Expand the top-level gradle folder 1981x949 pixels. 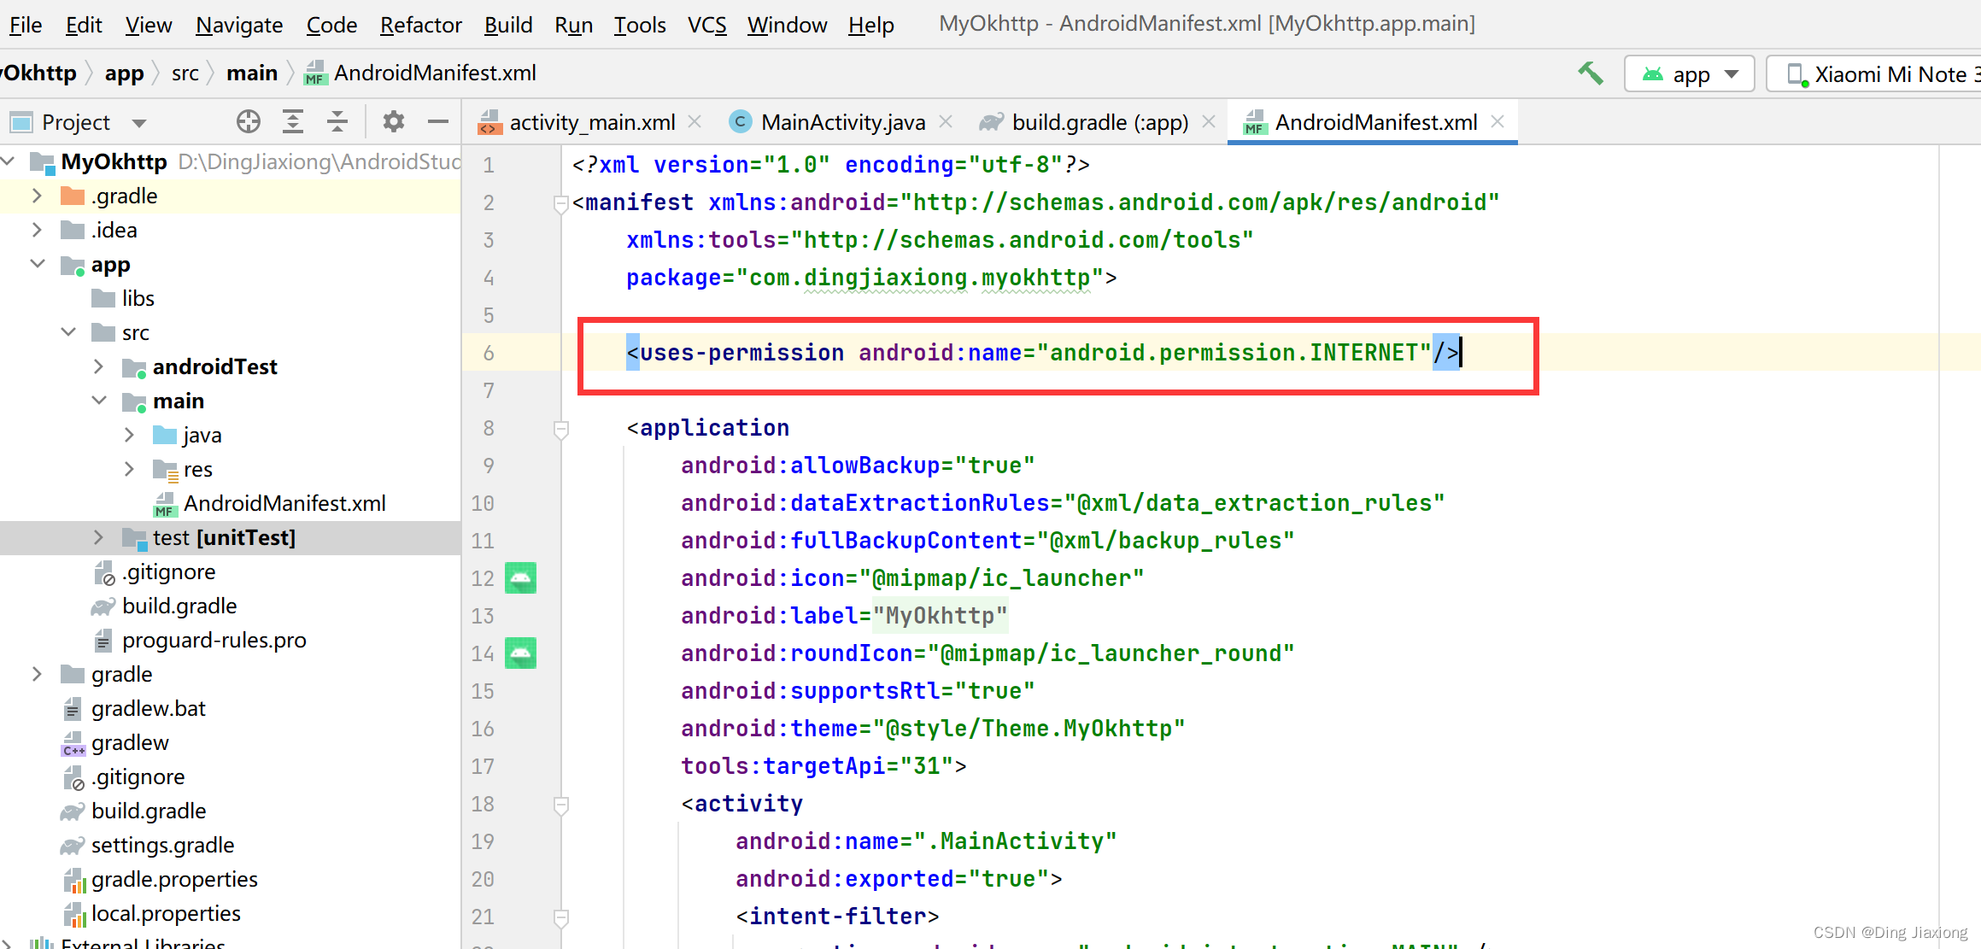click(x=37, y=674)
